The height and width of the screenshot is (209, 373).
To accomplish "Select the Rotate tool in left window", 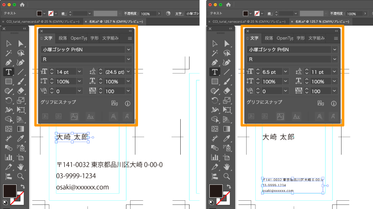I will point(9,100).
